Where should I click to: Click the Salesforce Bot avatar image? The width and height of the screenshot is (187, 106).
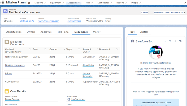point(156,52)
